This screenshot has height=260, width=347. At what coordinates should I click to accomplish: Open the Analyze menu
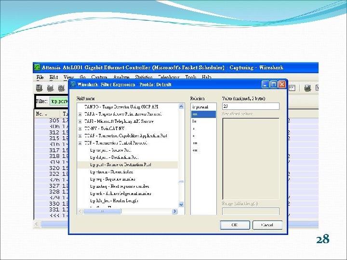tap(121, 77)
